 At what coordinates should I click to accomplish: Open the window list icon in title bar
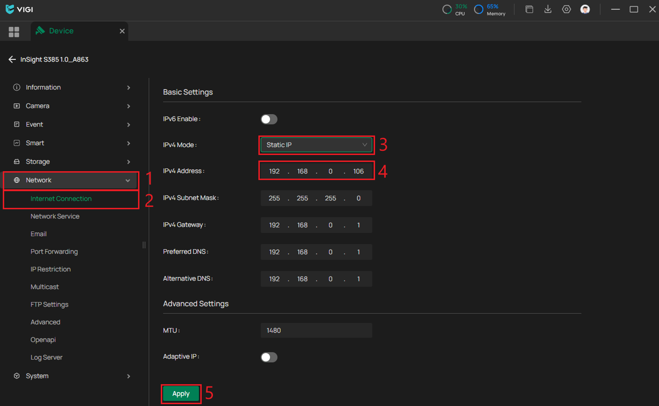click(x=529, y=9)
